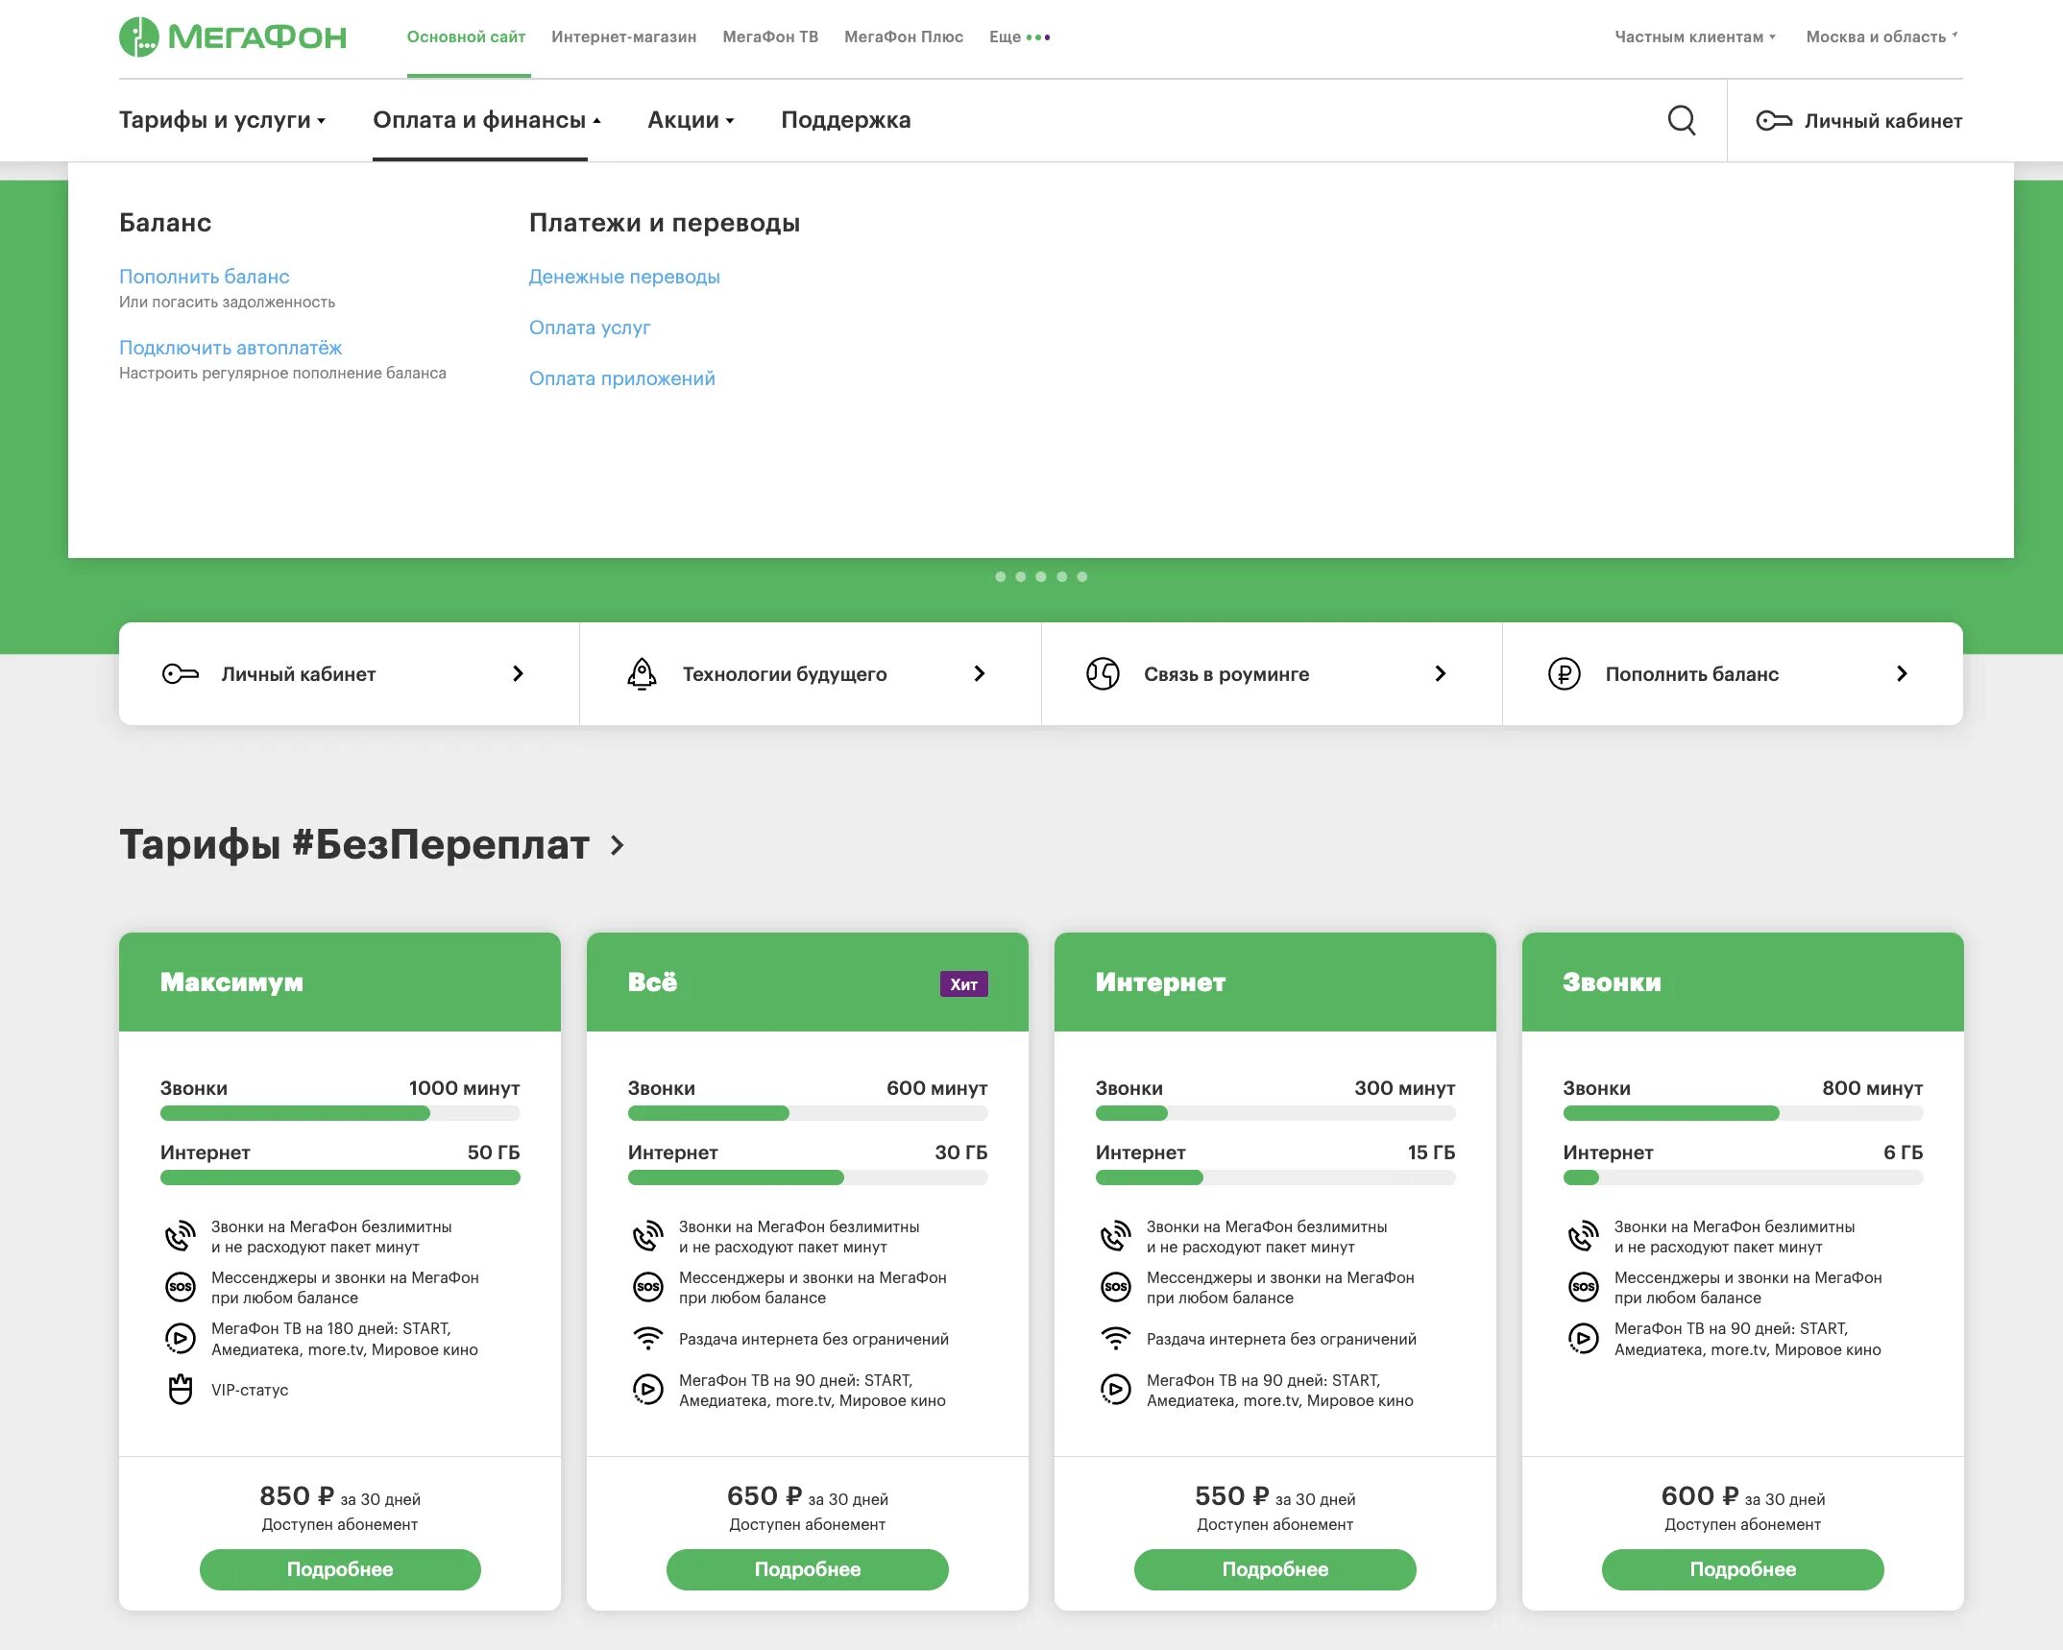
Task: Click Подробнее on the Всё tariff
Action: (x=808, y=1569)
